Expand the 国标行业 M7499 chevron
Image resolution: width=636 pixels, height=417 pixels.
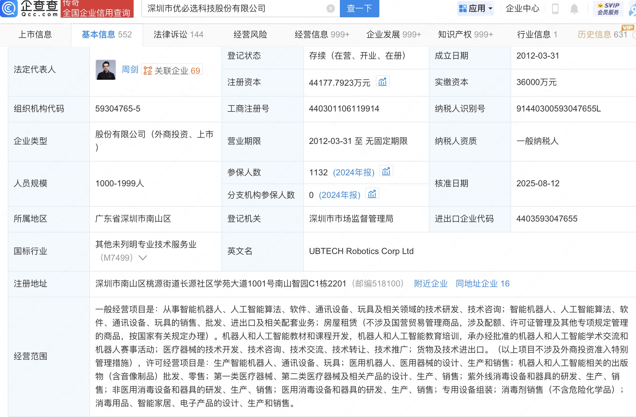[x=142, y=258]
